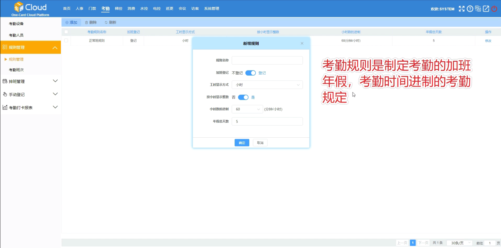Click the fullscreen icon in header
This screenshot has height=248, width=501.
[x=461, y=9]
